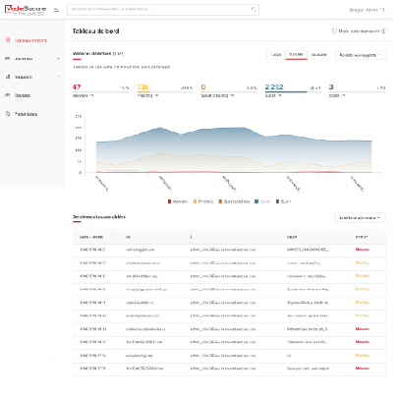398x398 pixels.
Task: Expand the Journaux sidebar submenu arrow
Action: pos(58,59)
